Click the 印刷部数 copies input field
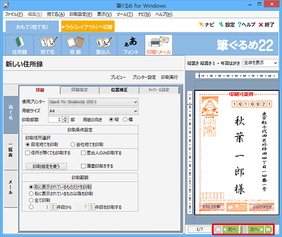The image size is (282, 237). tap(55, 120)
